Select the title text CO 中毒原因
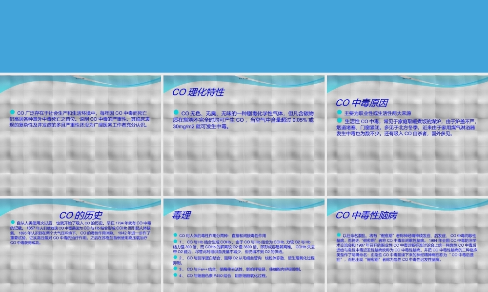488x292 pixels. coord(362,103)
